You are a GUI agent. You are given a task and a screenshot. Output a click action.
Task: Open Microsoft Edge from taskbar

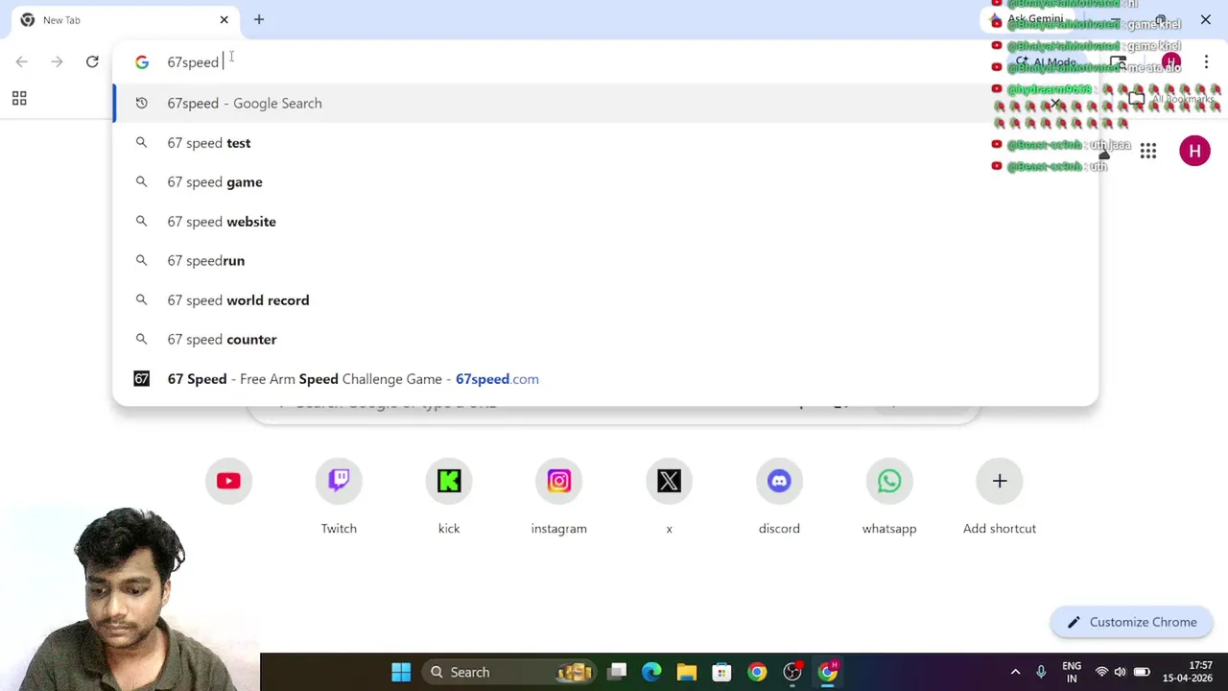(x=651, y=672)
